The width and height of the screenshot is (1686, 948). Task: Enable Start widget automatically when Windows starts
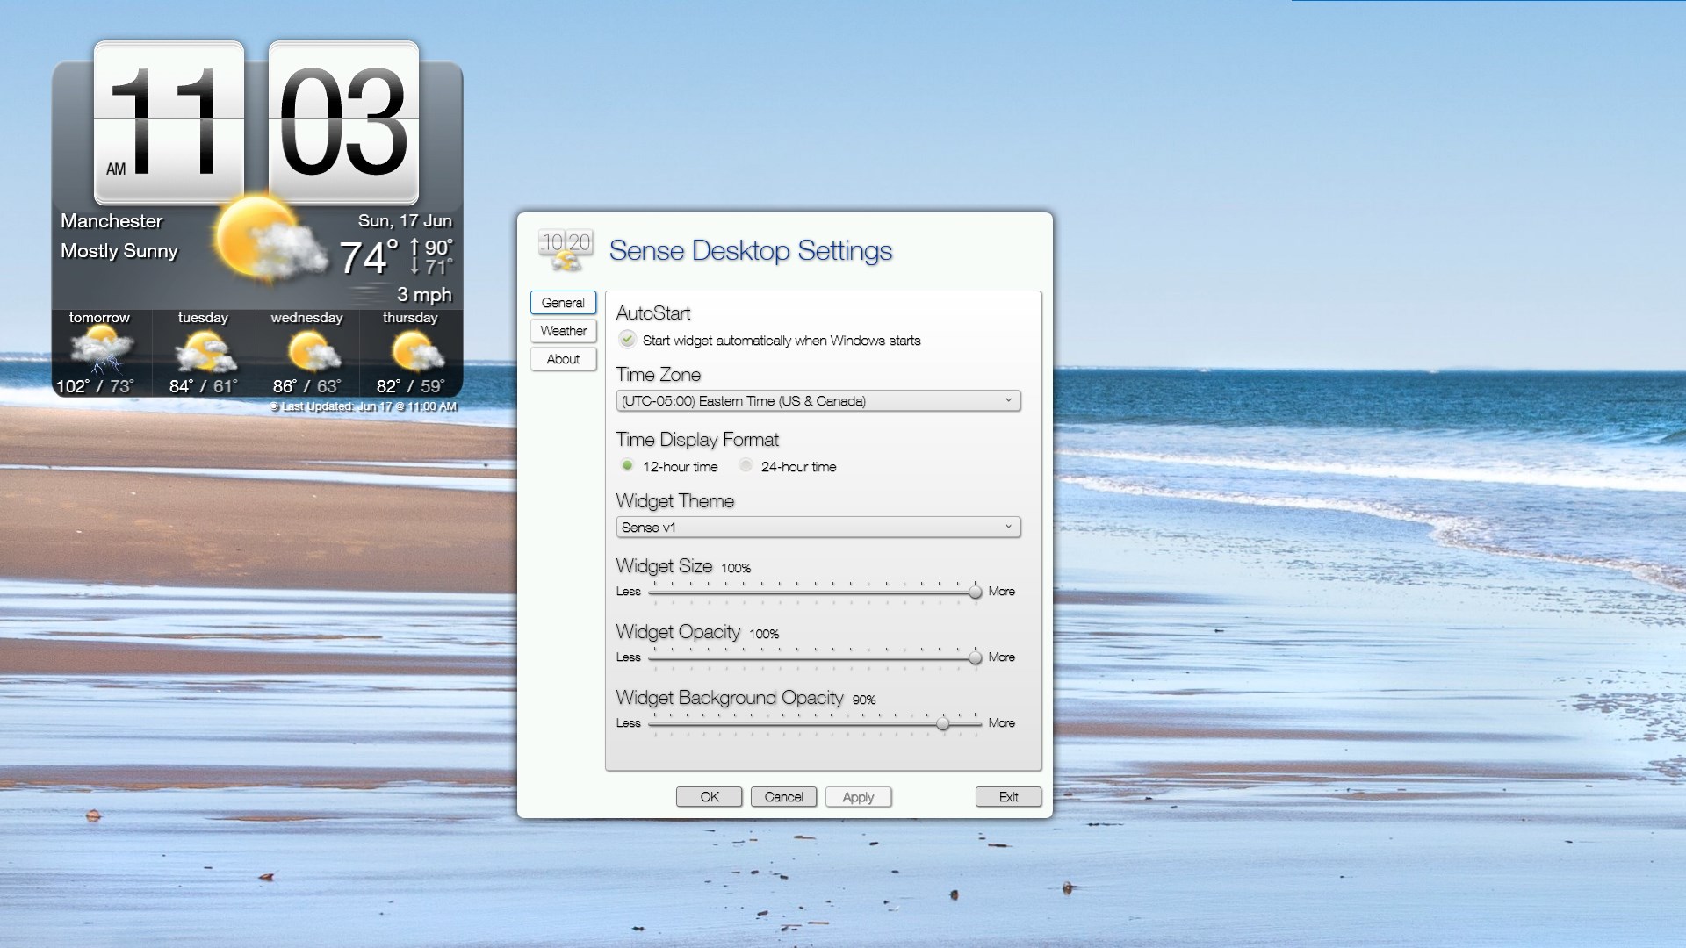(x=627, y=340)
